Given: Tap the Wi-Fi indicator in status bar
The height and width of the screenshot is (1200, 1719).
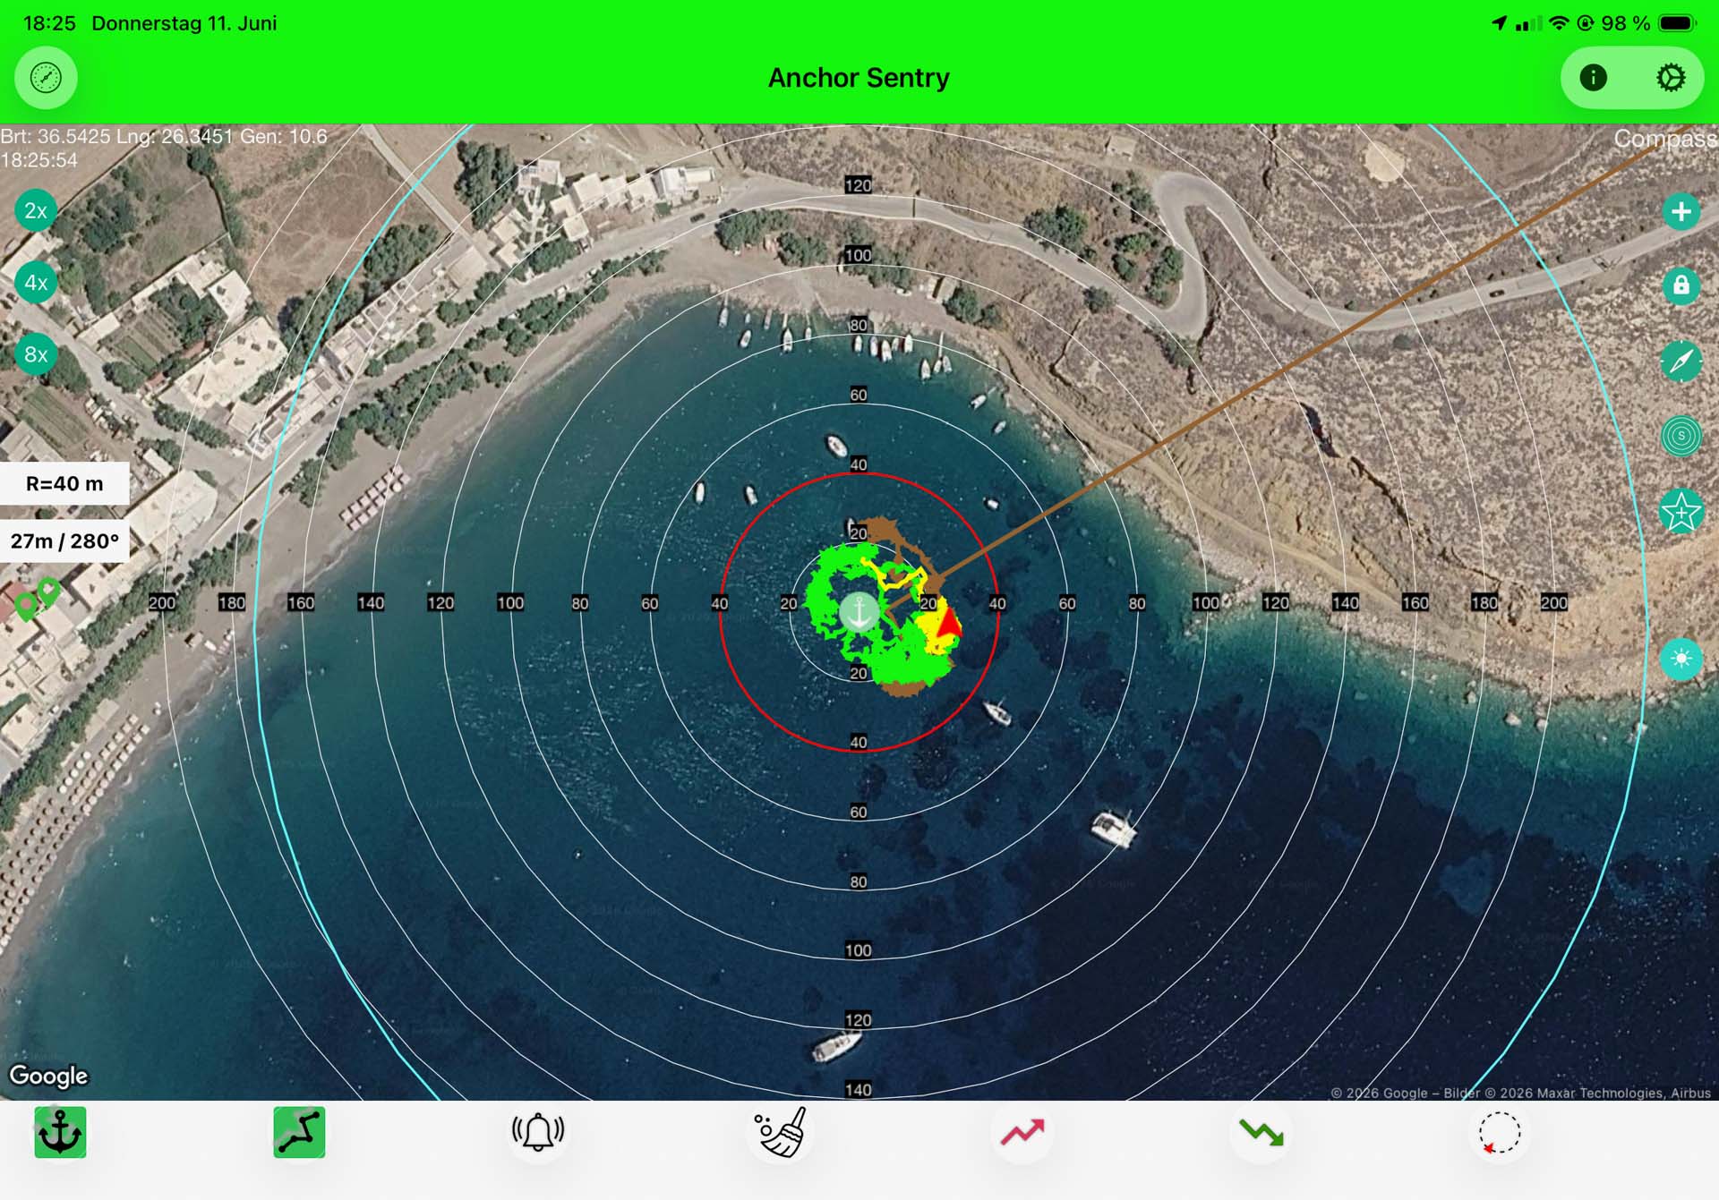Looking at the screenshot, I should [x=1559, y=23].
